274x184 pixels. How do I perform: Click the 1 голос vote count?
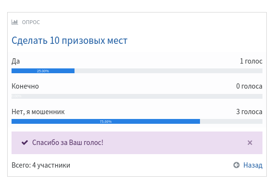coord(251,61)
